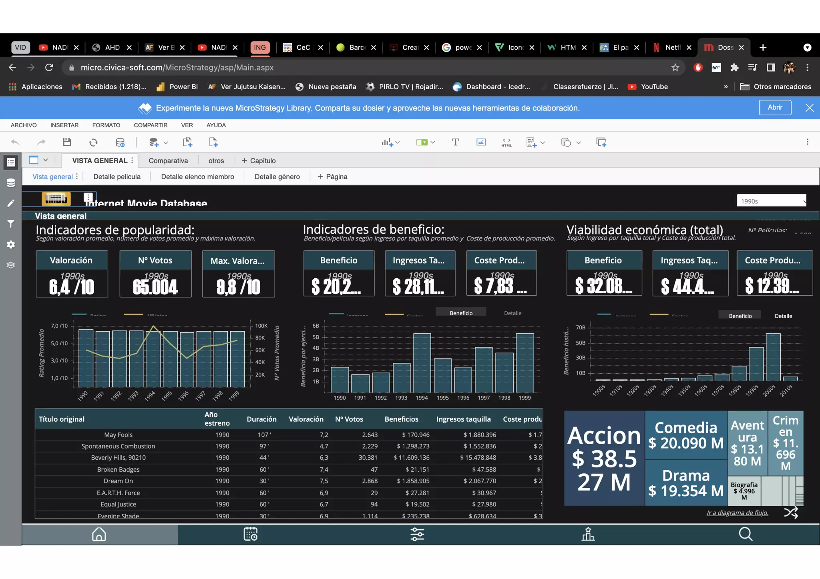Switch beneficio chart to Detalle

[x=512, y=313]
